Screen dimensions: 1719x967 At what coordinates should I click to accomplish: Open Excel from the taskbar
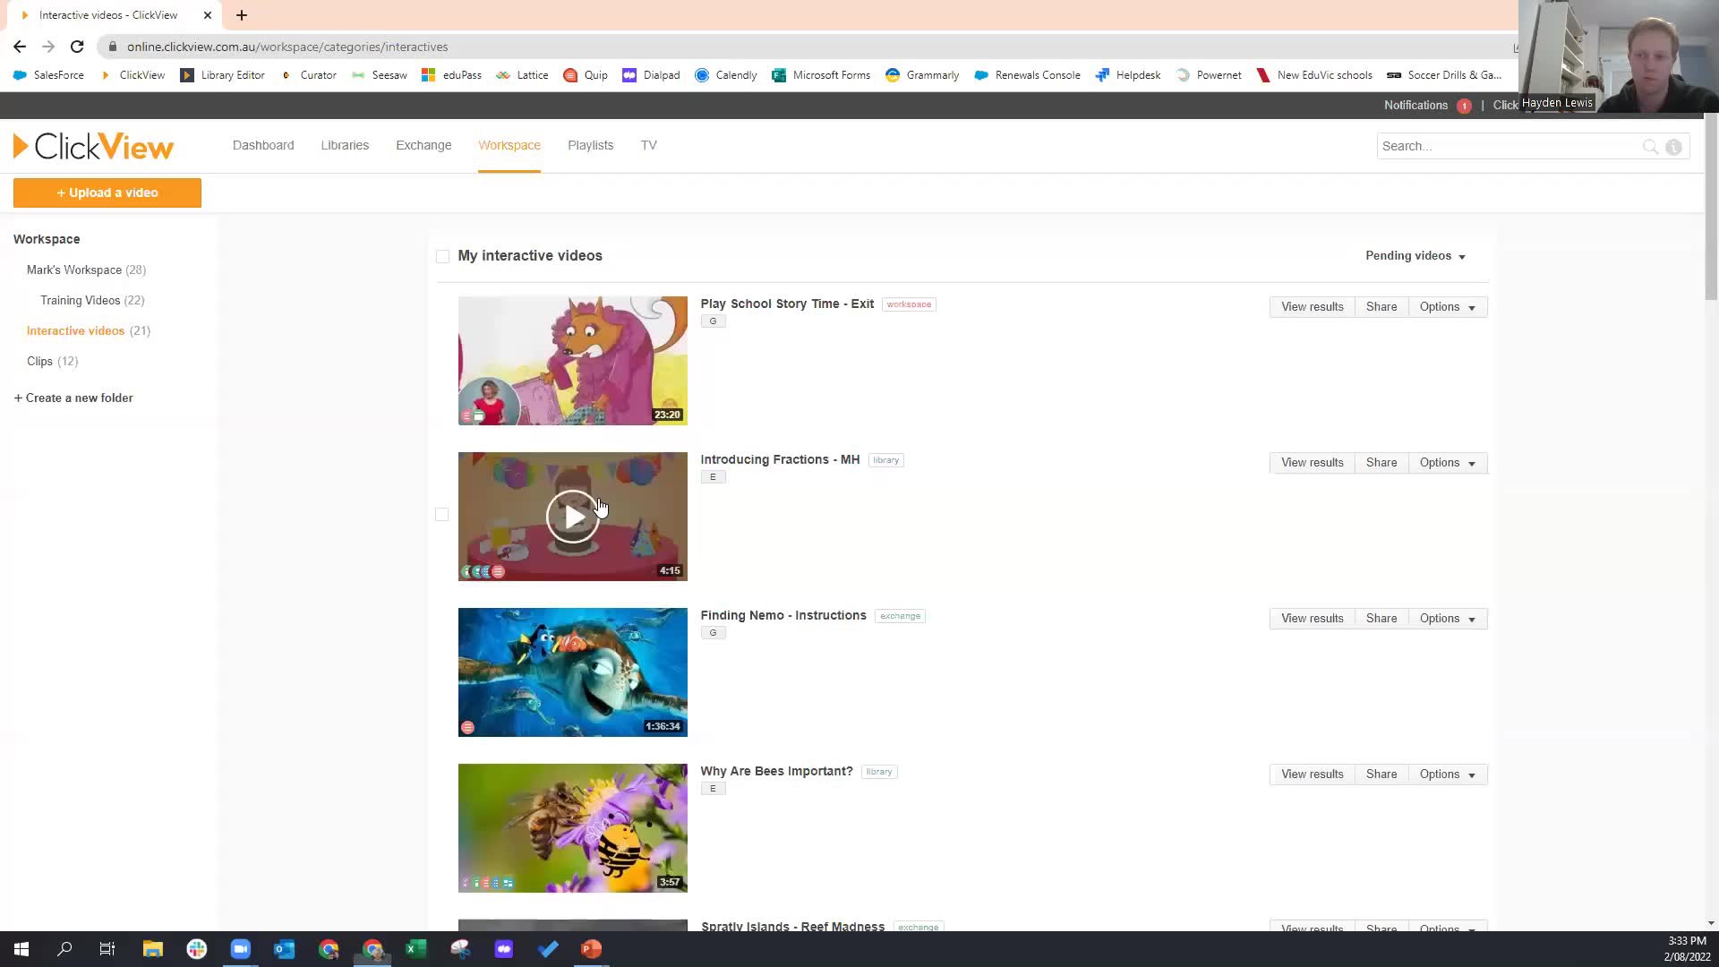point(416,949)
